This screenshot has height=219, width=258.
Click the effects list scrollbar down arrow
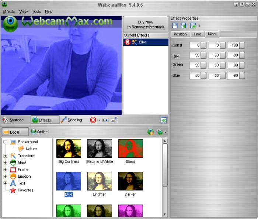(165, 214)
